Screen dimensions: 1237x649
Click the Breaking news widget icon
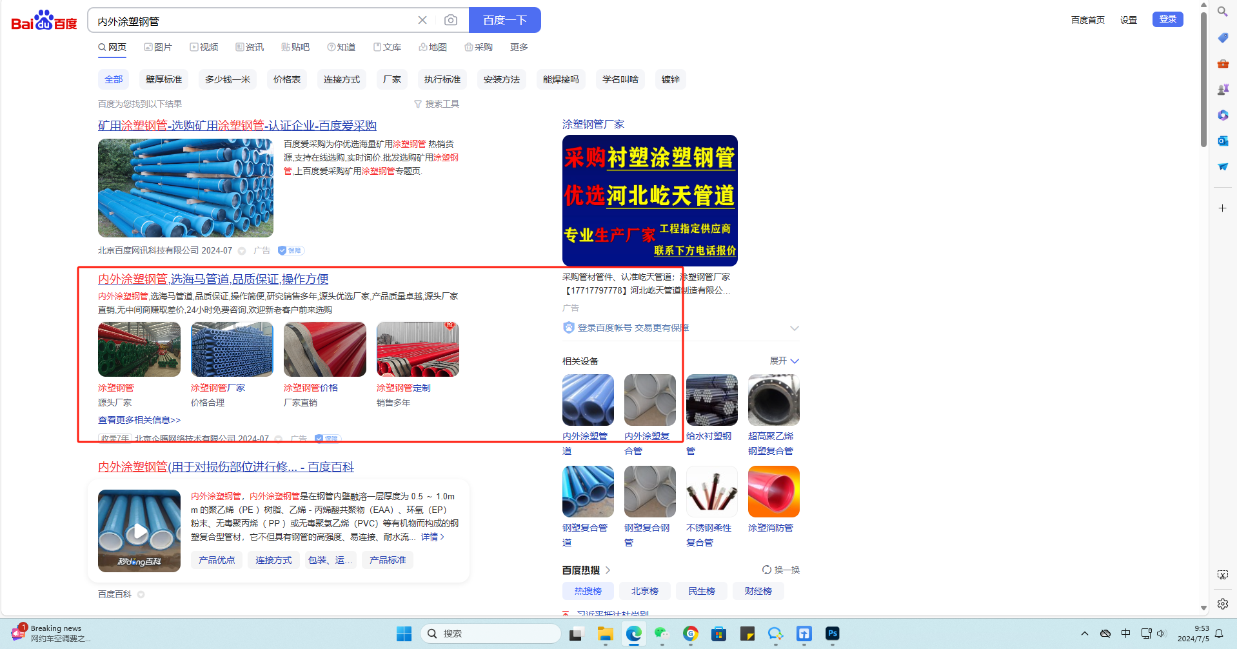pos(18,633)
